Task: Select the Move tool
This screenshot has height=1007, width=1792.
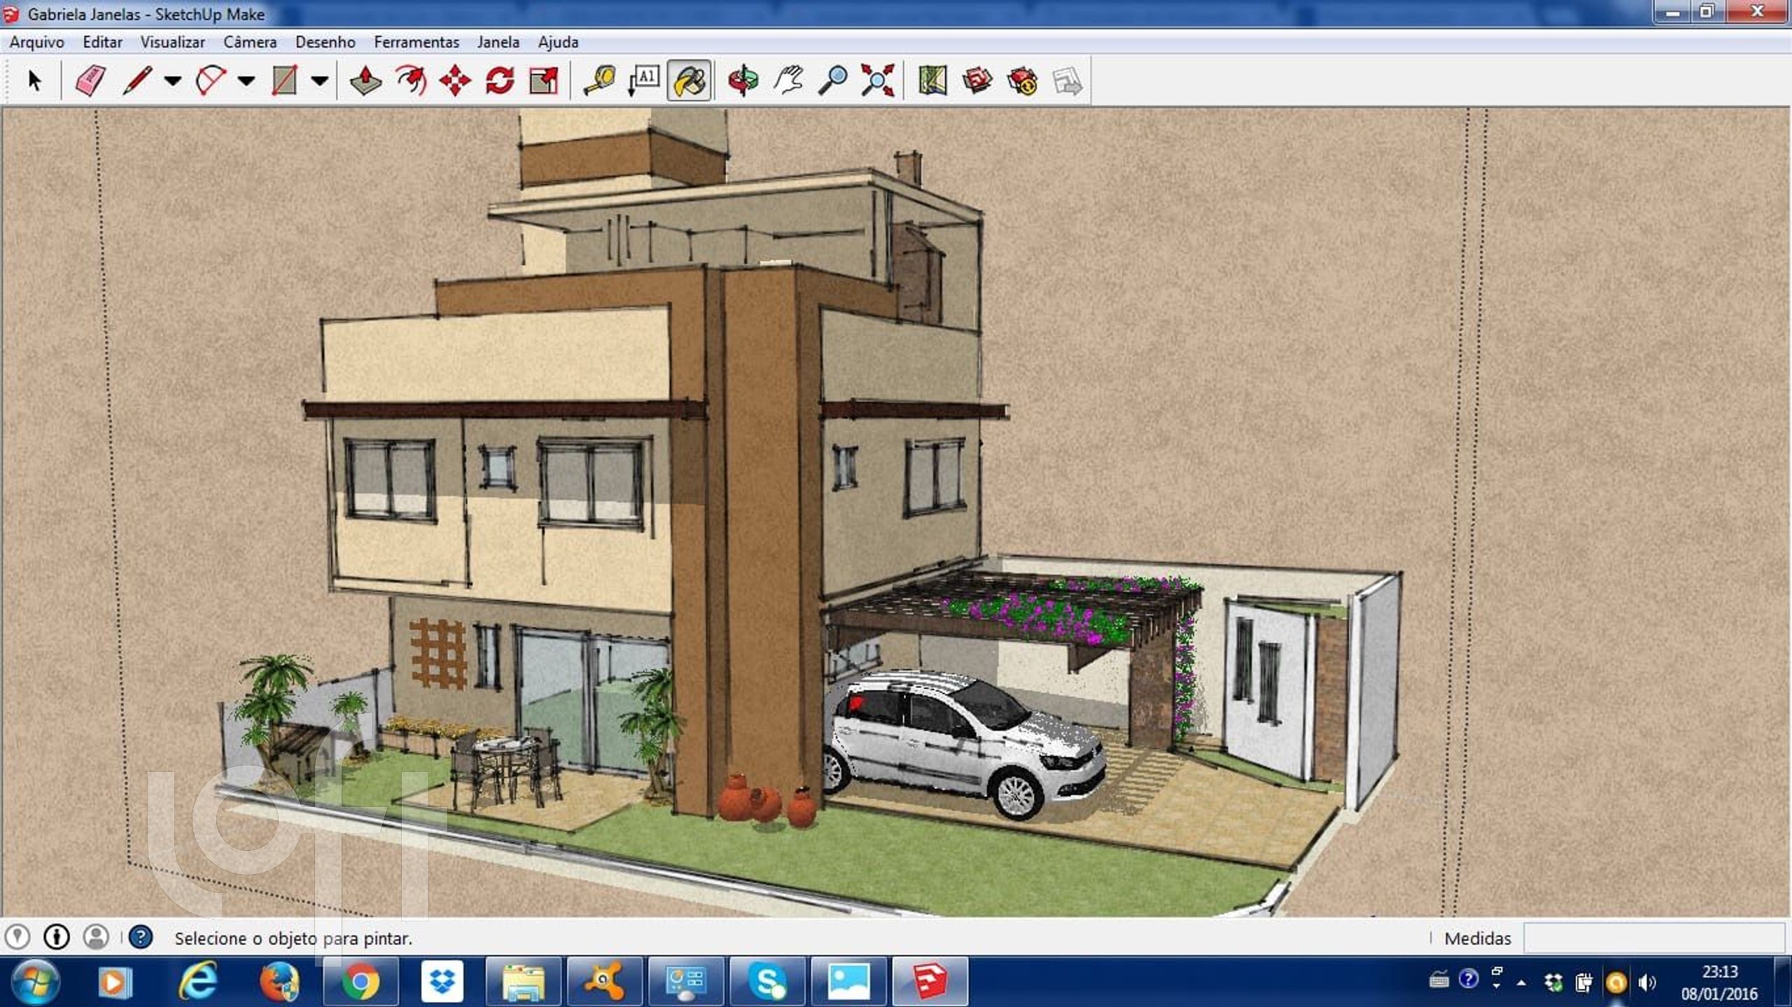Action: [x=455, y=80]
